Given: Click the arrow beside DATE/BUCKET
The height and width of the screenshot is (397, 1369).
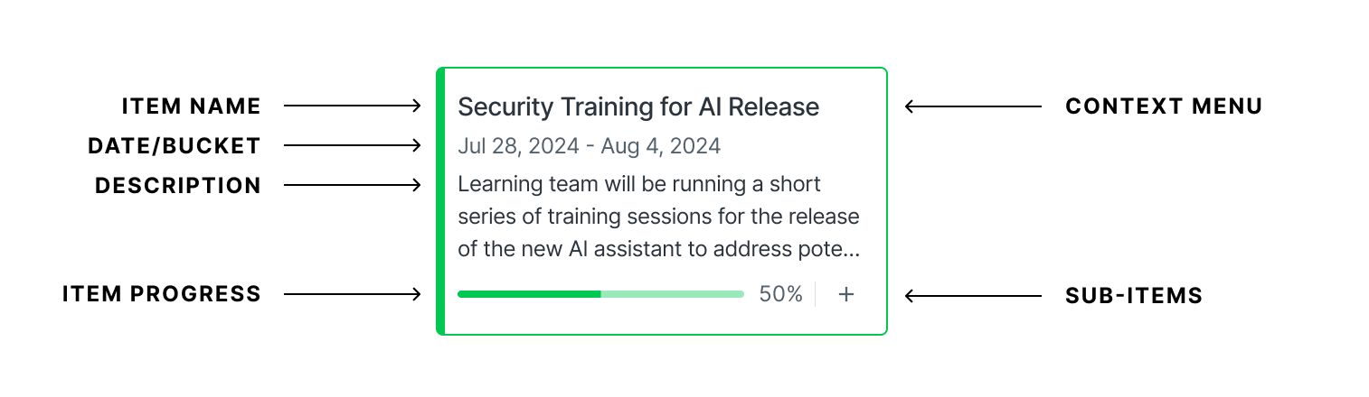Looking at the screenshot, I should point(353,145).
